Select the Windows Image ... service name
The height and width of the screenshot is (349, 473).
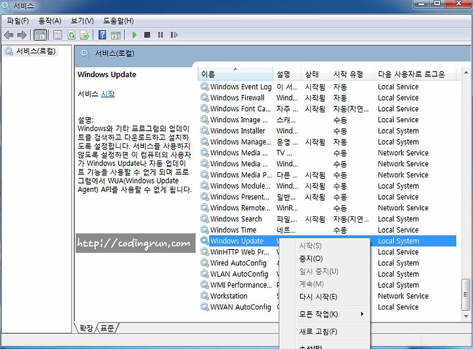coord(239,120)
